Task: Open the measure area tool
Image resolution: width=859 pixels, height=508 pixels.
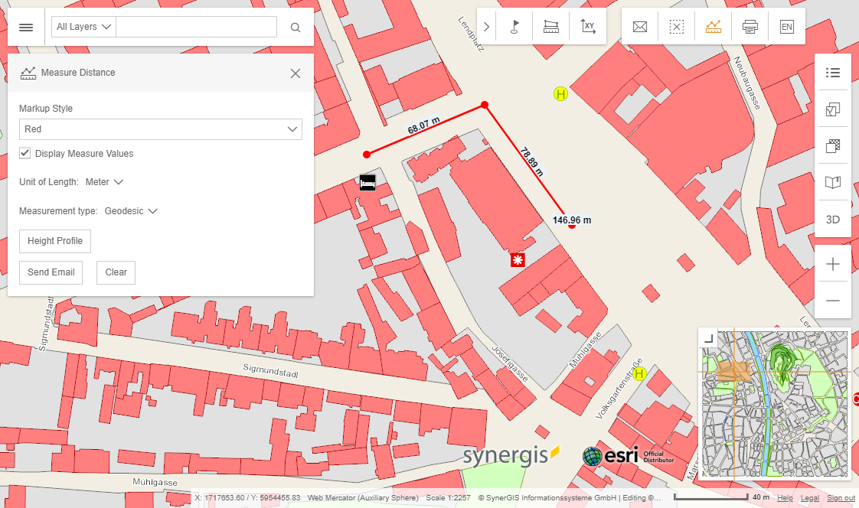Action: coord(551,27)
